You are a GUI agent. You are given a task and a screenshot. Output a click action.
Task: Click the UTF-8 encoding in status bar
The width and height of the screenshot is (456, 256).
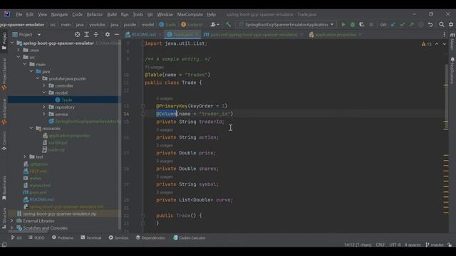point(395,245)
